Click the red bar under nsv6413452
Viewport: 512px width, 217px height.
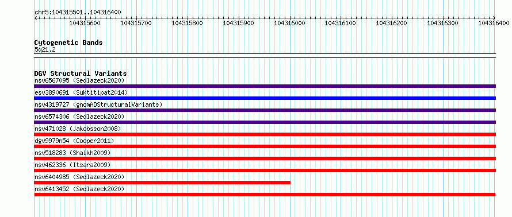[x=265, y=195]
